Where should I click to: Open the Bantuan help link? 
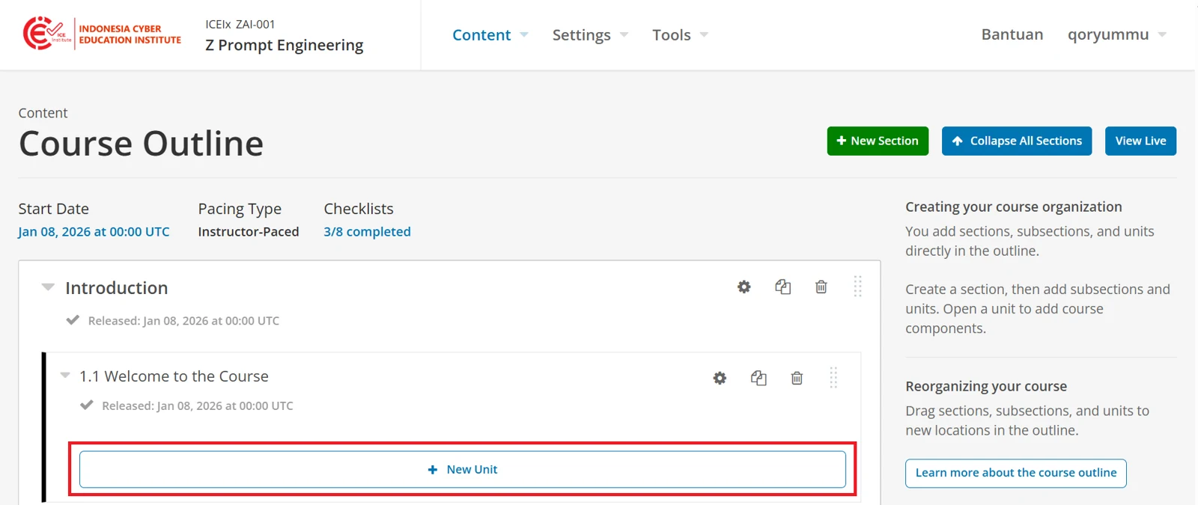1012,34
